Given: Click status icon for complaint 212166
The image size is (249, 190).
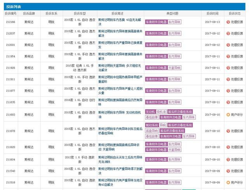Looking at the screenshot, I should point(228,22).
